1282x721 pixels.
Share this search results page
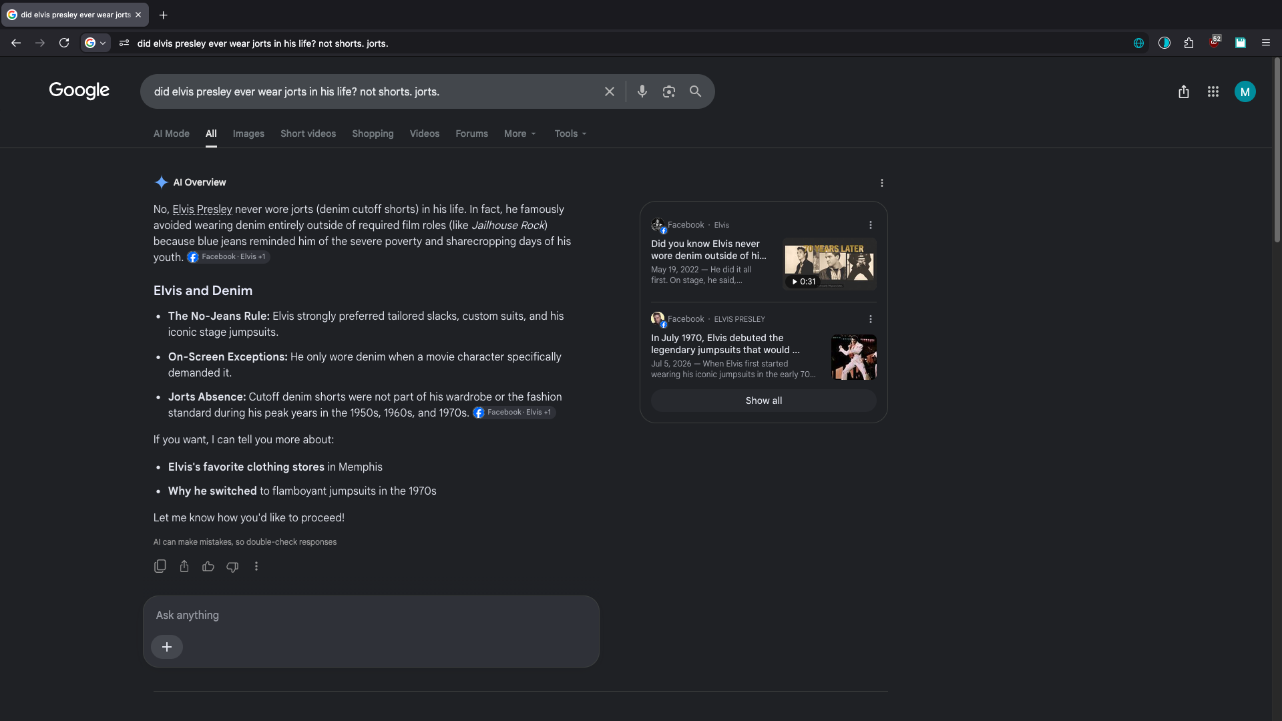click(1183, 91)
